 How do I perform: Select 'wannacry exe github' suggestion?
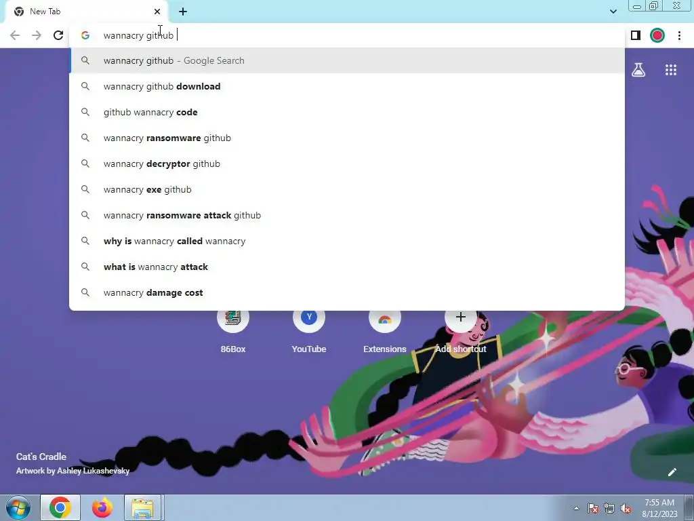click(348, 189)
